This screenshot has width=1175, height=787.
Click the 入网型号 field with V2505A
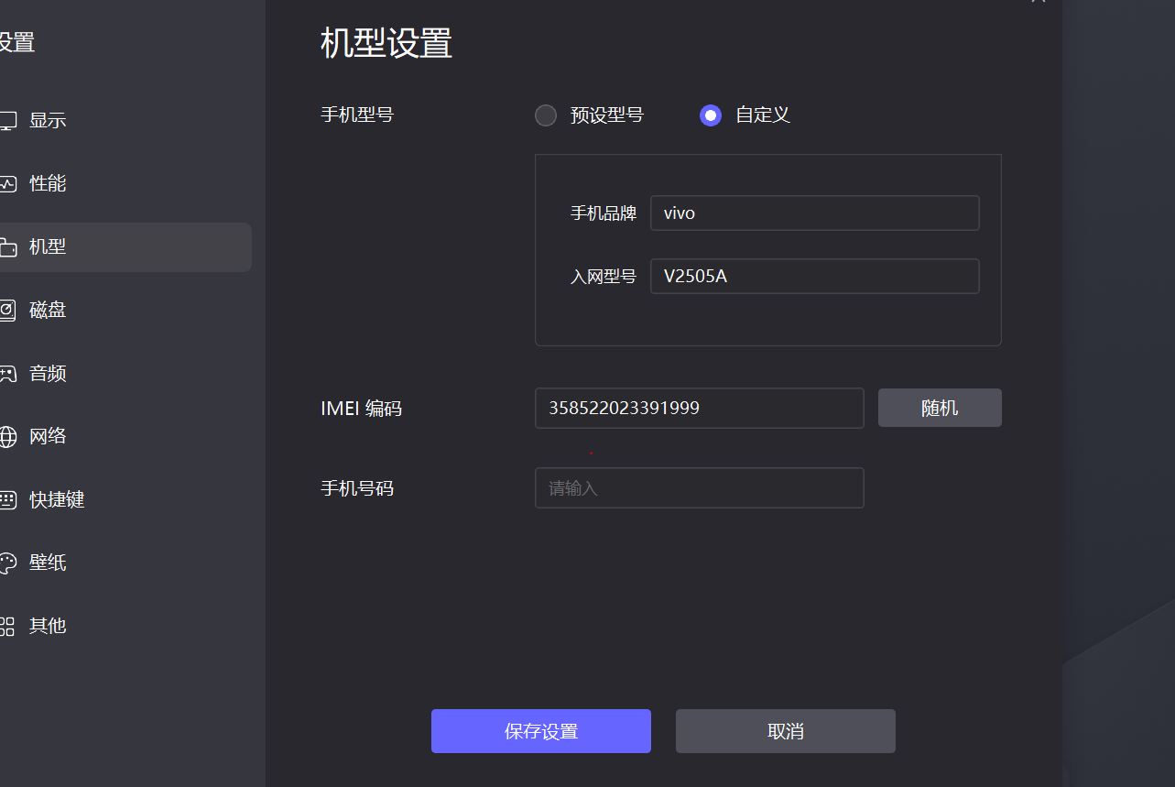[x=814, y=276]
